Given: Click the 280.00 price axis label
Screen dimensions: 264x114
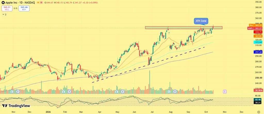Looking at the screenshot, I should click(258, 62).
